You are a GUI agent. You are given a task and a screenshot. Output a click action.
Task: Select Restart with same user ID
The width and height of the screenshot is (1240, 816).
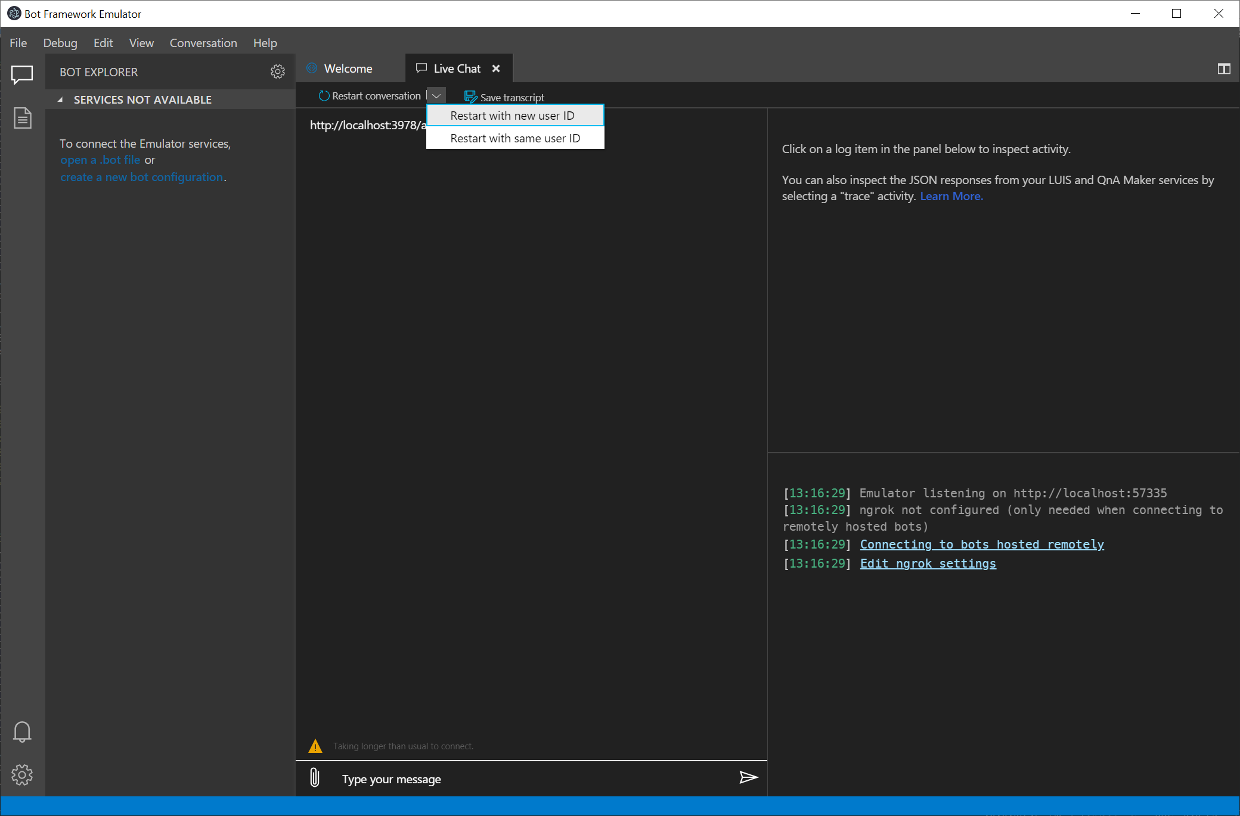(x=515, y=138)
